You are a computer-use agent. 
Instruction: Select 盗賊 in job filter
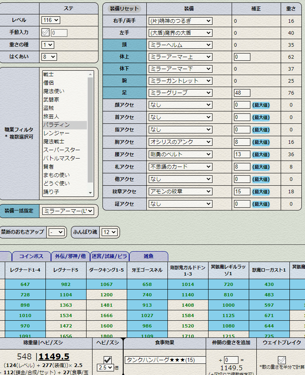pos(65,108)
